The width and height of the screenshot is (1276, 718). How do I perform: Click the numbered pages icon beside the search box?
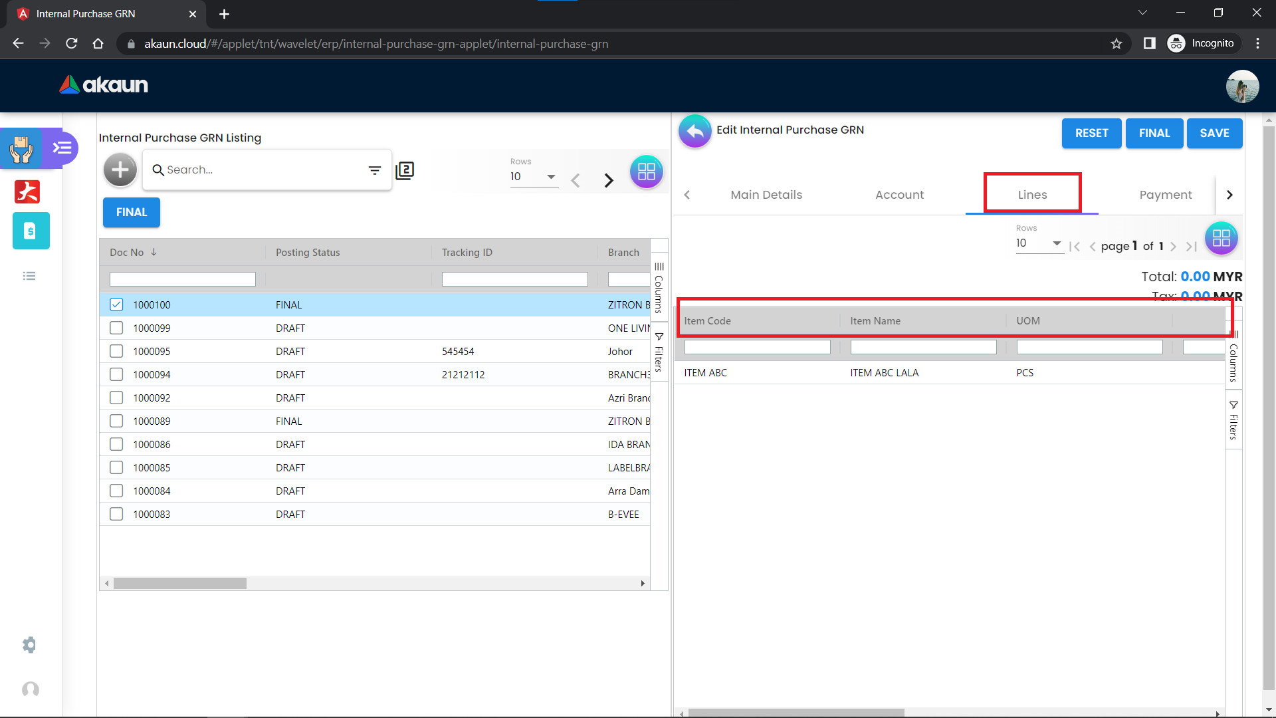tap(405, 170)
